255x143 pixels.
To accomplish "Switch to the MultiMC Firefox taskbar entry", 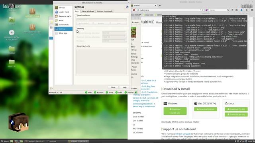I will (35, 141).
